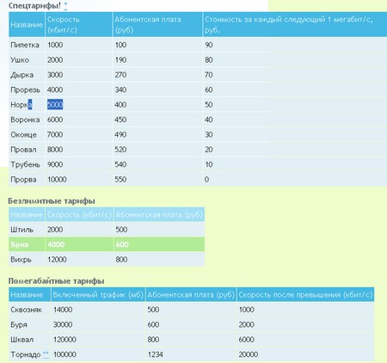Click the Скорость после превышения (кбит/с) header
This screenshot has width=387, height=363.
pyautogui.click(x=305, y=295)
